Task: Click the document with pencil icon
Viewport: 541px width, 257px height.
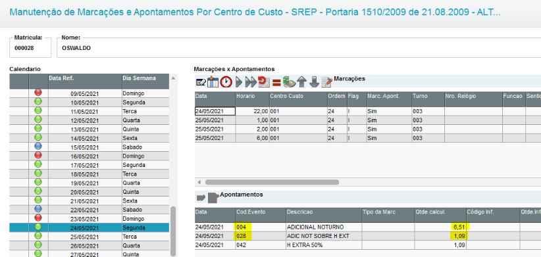Action: click(x=326, y=82)
